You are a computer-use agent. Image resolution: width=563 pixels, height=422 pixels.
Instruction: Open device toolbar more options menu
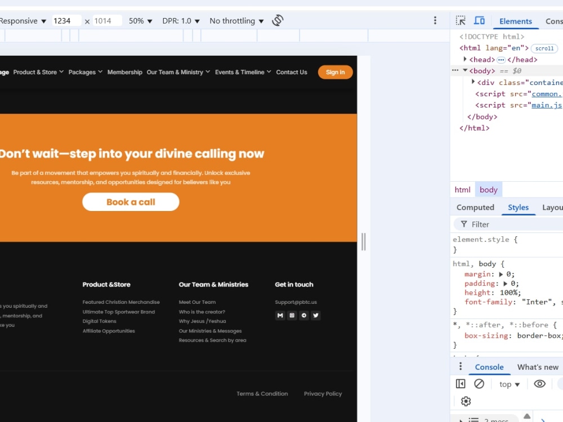click(x=435, y=20)
